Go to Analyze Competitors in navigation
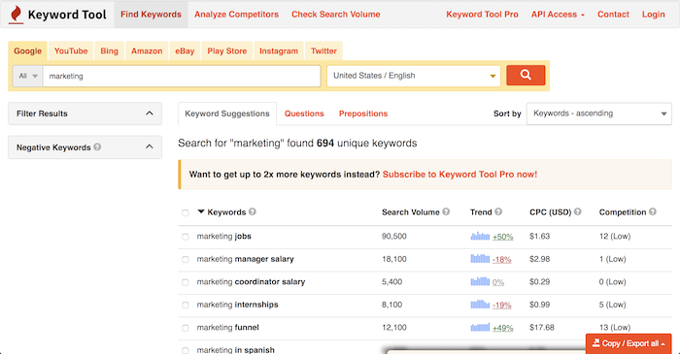The width and height of the screenshot is (680, 354). [x=236, y=15]
